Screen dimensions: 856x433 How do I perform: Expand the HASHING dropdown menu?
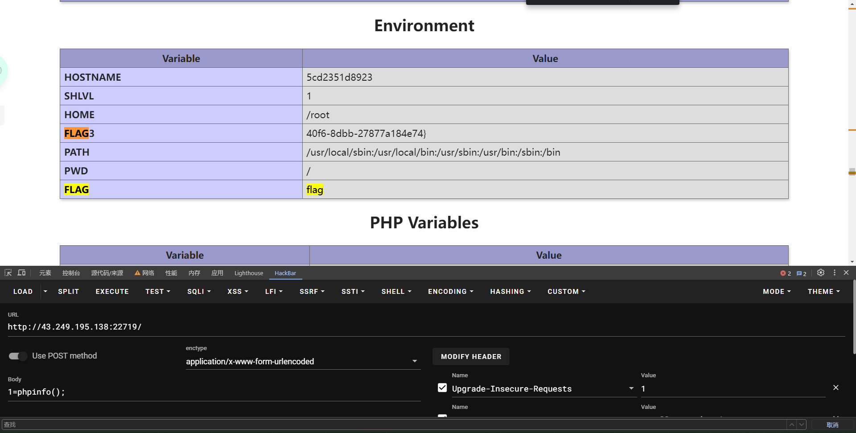pyautogui.click(x=510, y=291)
